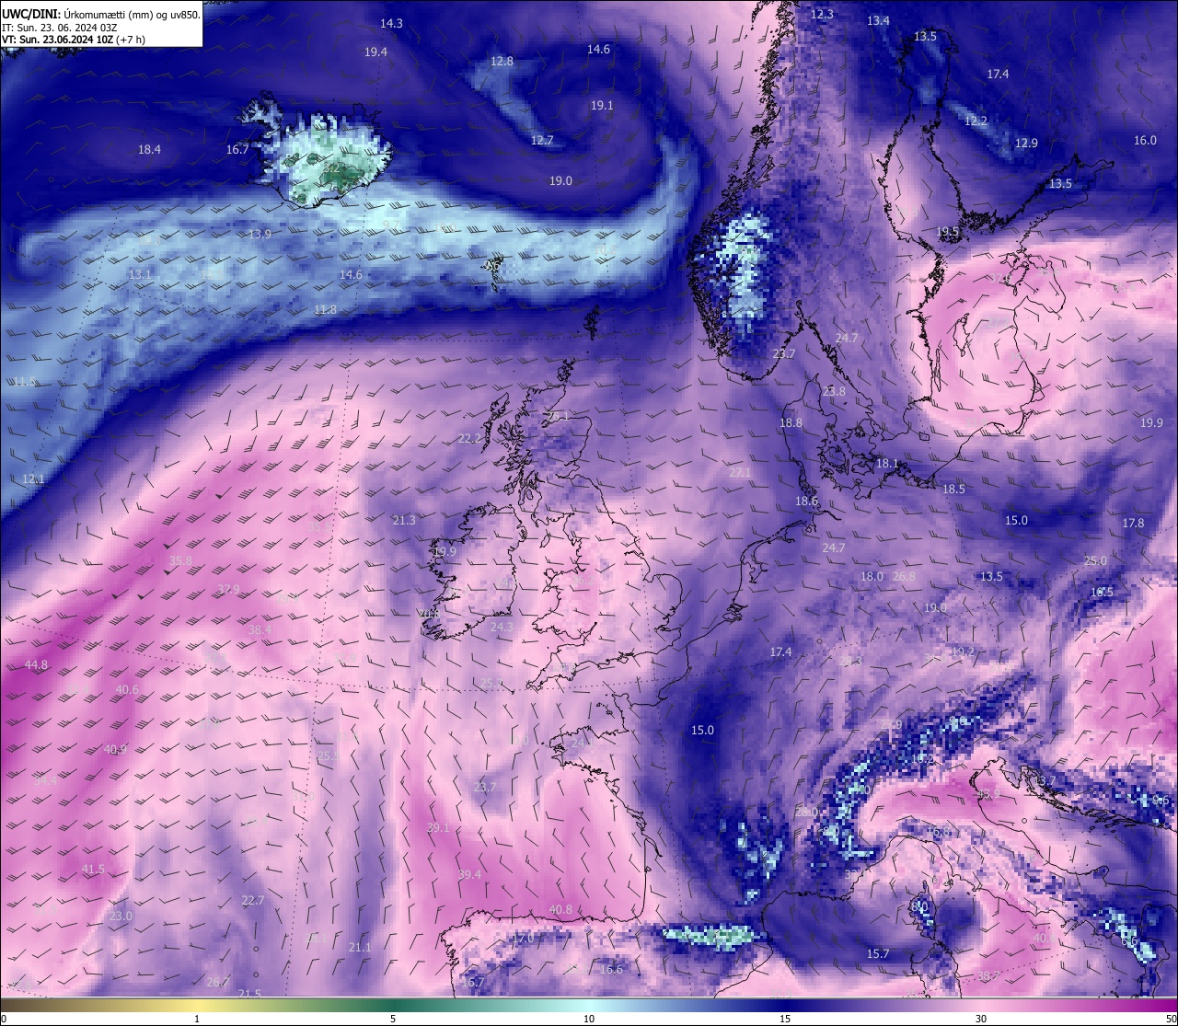Viewport: 1178px width, 1026px height.
Task: Click the value 11.8 on the map
Action: point(325,310)
